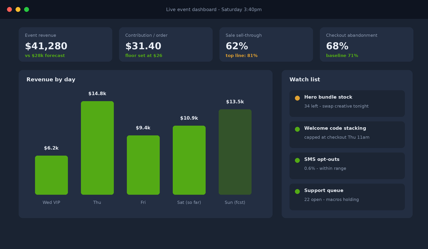Select the Sat (so far) revenue bar
Viewport: 428px width, 249px height.
pos(189,160)
